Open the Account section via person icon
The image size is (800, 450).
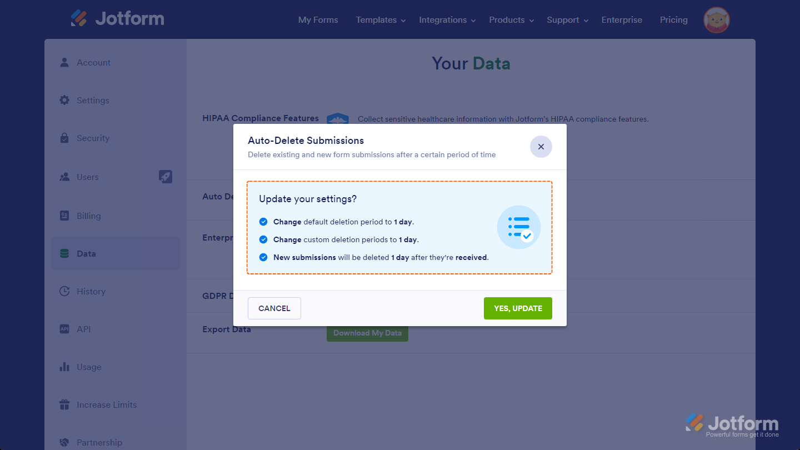tap(64, 62)
